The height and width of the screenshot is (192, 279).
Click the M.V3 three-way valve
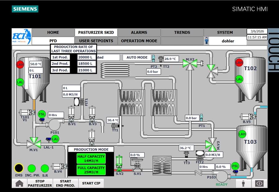coord(211,144)
